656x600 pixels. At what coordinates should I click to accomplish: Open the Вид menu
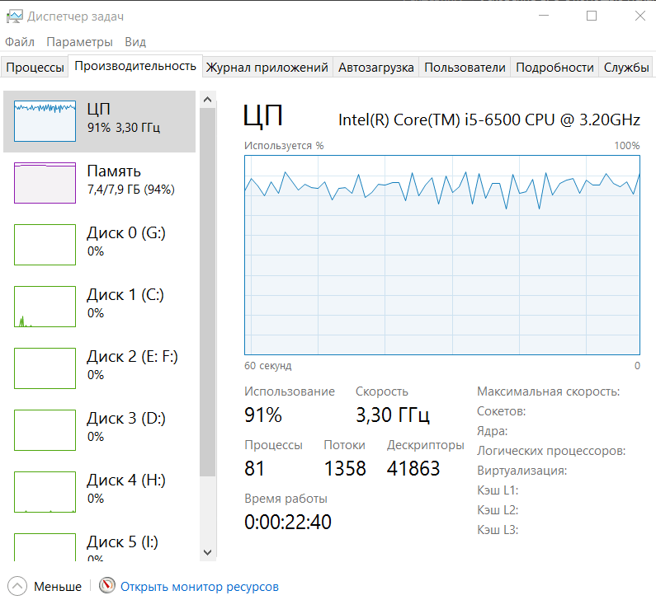click(x=135, y=42)
